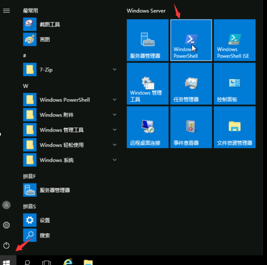Screen dimensions: 267x265
Task: Open the Windows 系统 folder entry
Action: 70,160
